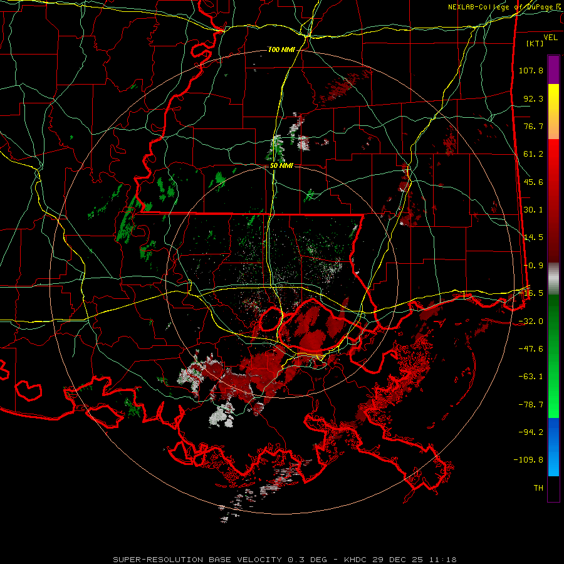Click the -94.2 velocity scale value
Viewport: 564px width, 564px height.
531,432
